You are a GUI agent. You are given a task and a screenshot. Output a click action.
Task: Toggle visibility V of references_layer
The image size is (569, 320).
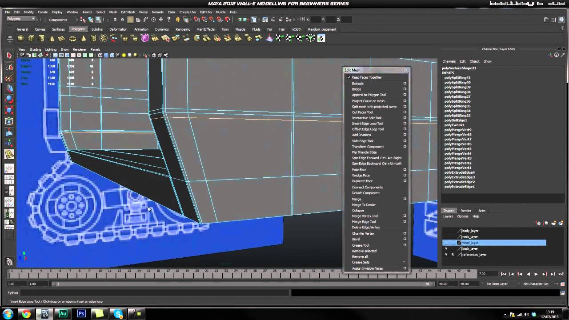pyautogui.click(x=446, y=255)
